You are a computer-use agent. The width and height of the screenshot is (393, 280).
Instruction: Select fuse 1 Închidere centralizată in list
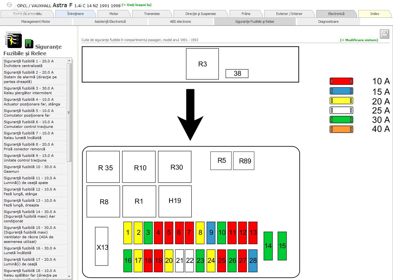pyautogui.click(x=35, y=63)
